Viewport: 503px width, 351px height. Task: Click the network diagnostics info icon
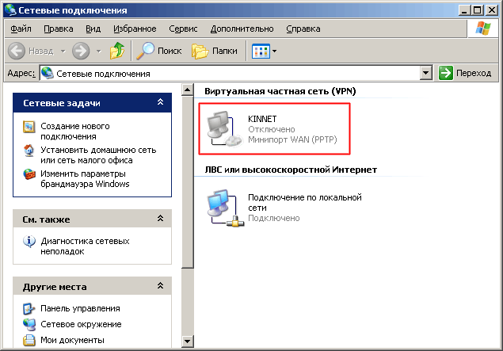[29, 241]
